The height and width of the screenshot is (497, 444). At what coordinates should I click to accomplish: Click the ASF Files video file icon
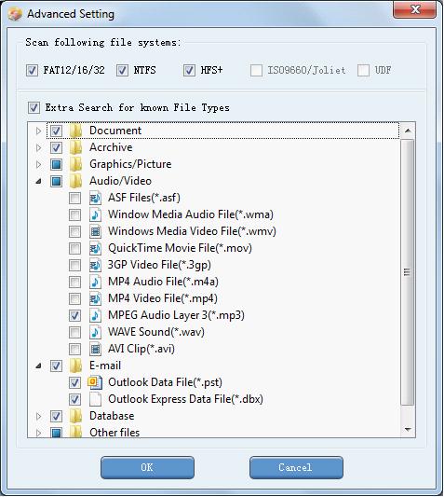(x=95, y=198)
